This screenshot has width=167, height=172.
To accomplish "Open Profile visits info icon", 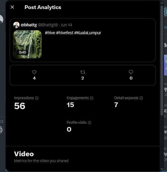I will pyautogui.click(x=90, y=123).
